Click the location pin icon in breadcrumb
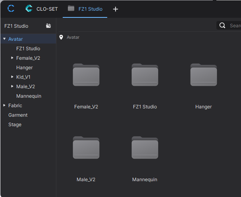Screen dimensions: 241x197 click(x=61, y=37)
